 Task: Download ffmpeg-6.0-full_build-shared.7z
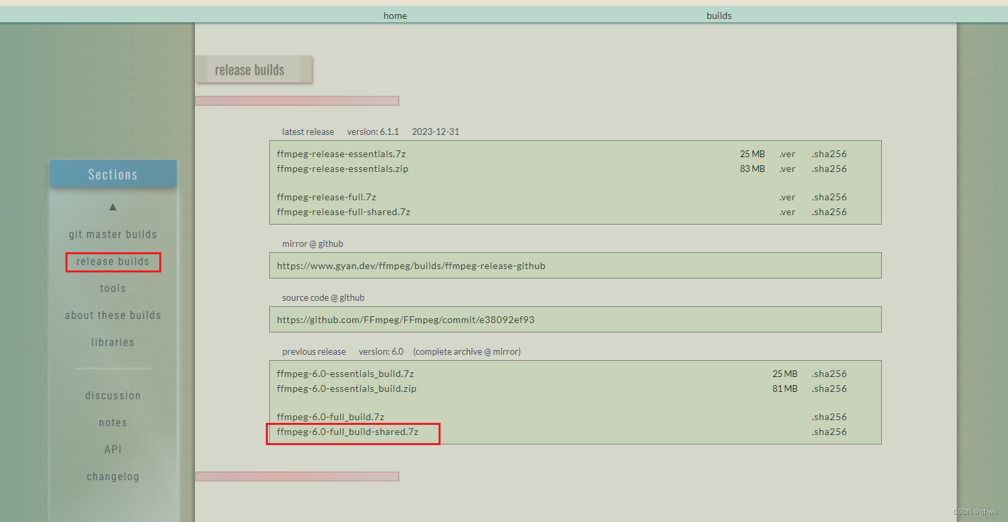click(x=347, y=432)
